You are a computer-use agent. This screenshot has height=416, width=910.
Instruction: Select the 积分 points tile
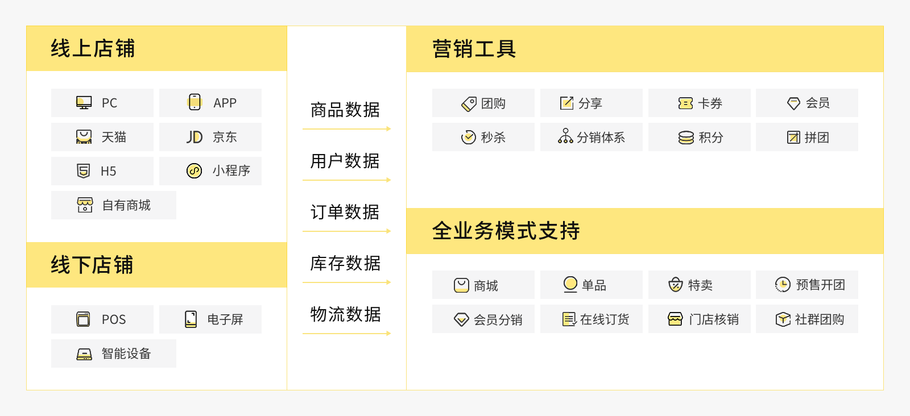700,137
